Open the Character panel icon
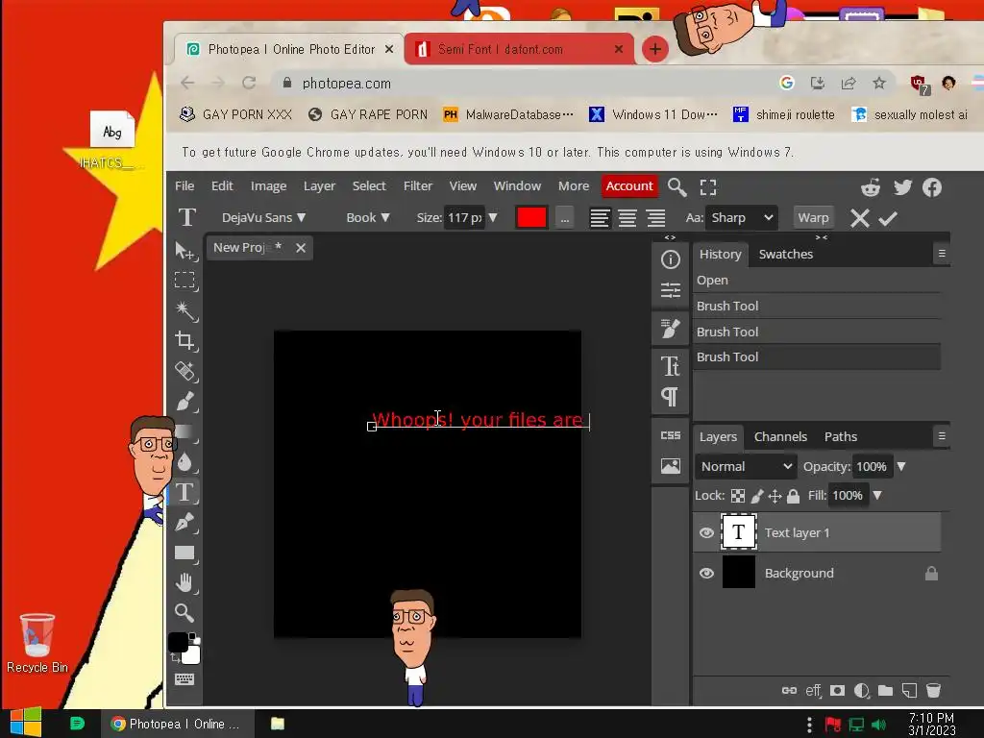This screenshot has height=738, width=984. coord(670,365)
